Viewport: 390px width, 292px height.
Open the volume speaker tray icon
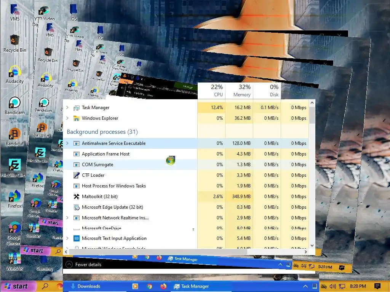[332, 286]
